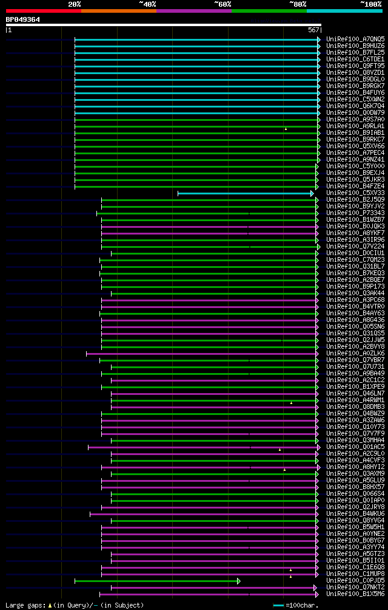Click the cyan 100char scale legend marker

[x=279, y=605]
